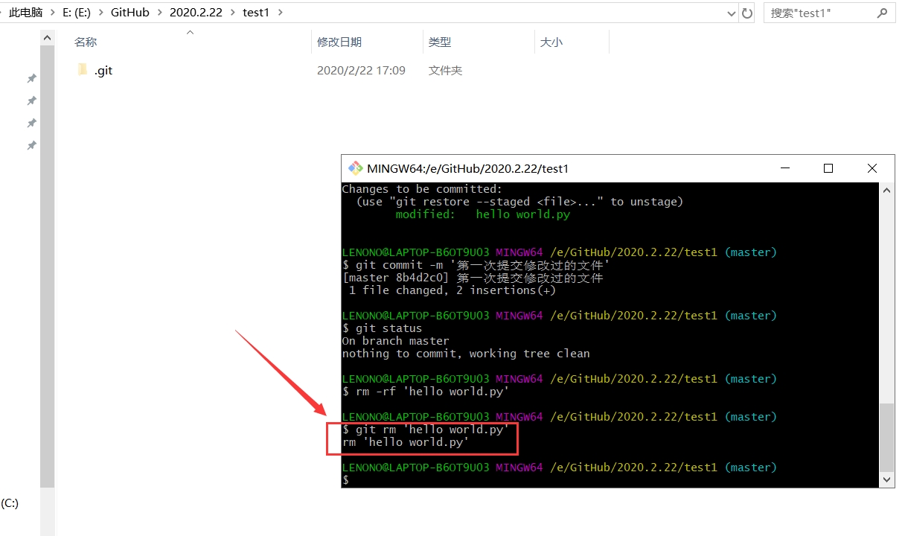The image size is (905, 536).
Task: Click the refresh icon beside the address bar
Action: coord(746,12)
